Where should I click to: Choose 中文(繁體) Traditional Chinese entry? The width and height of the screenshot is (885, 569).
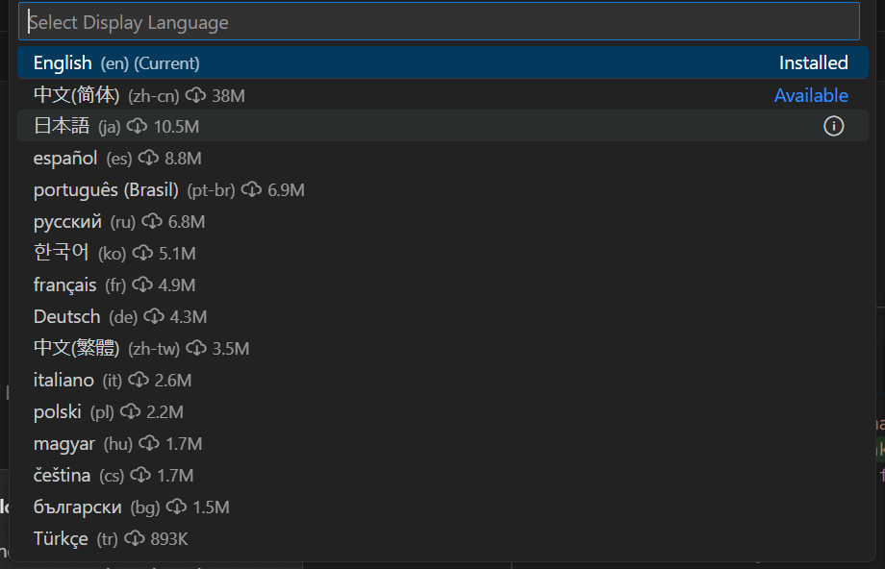coord(77,348)
